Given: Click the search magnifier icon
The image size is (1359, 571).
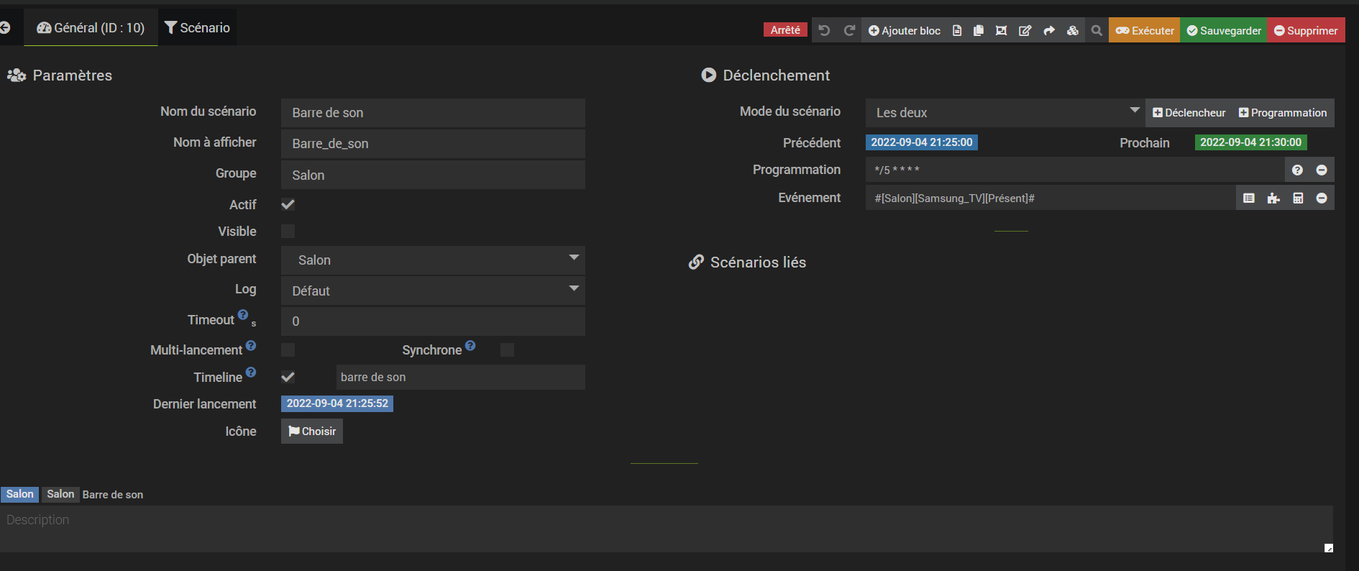Looking at the screenshot, I should [x=1097, y=30].
